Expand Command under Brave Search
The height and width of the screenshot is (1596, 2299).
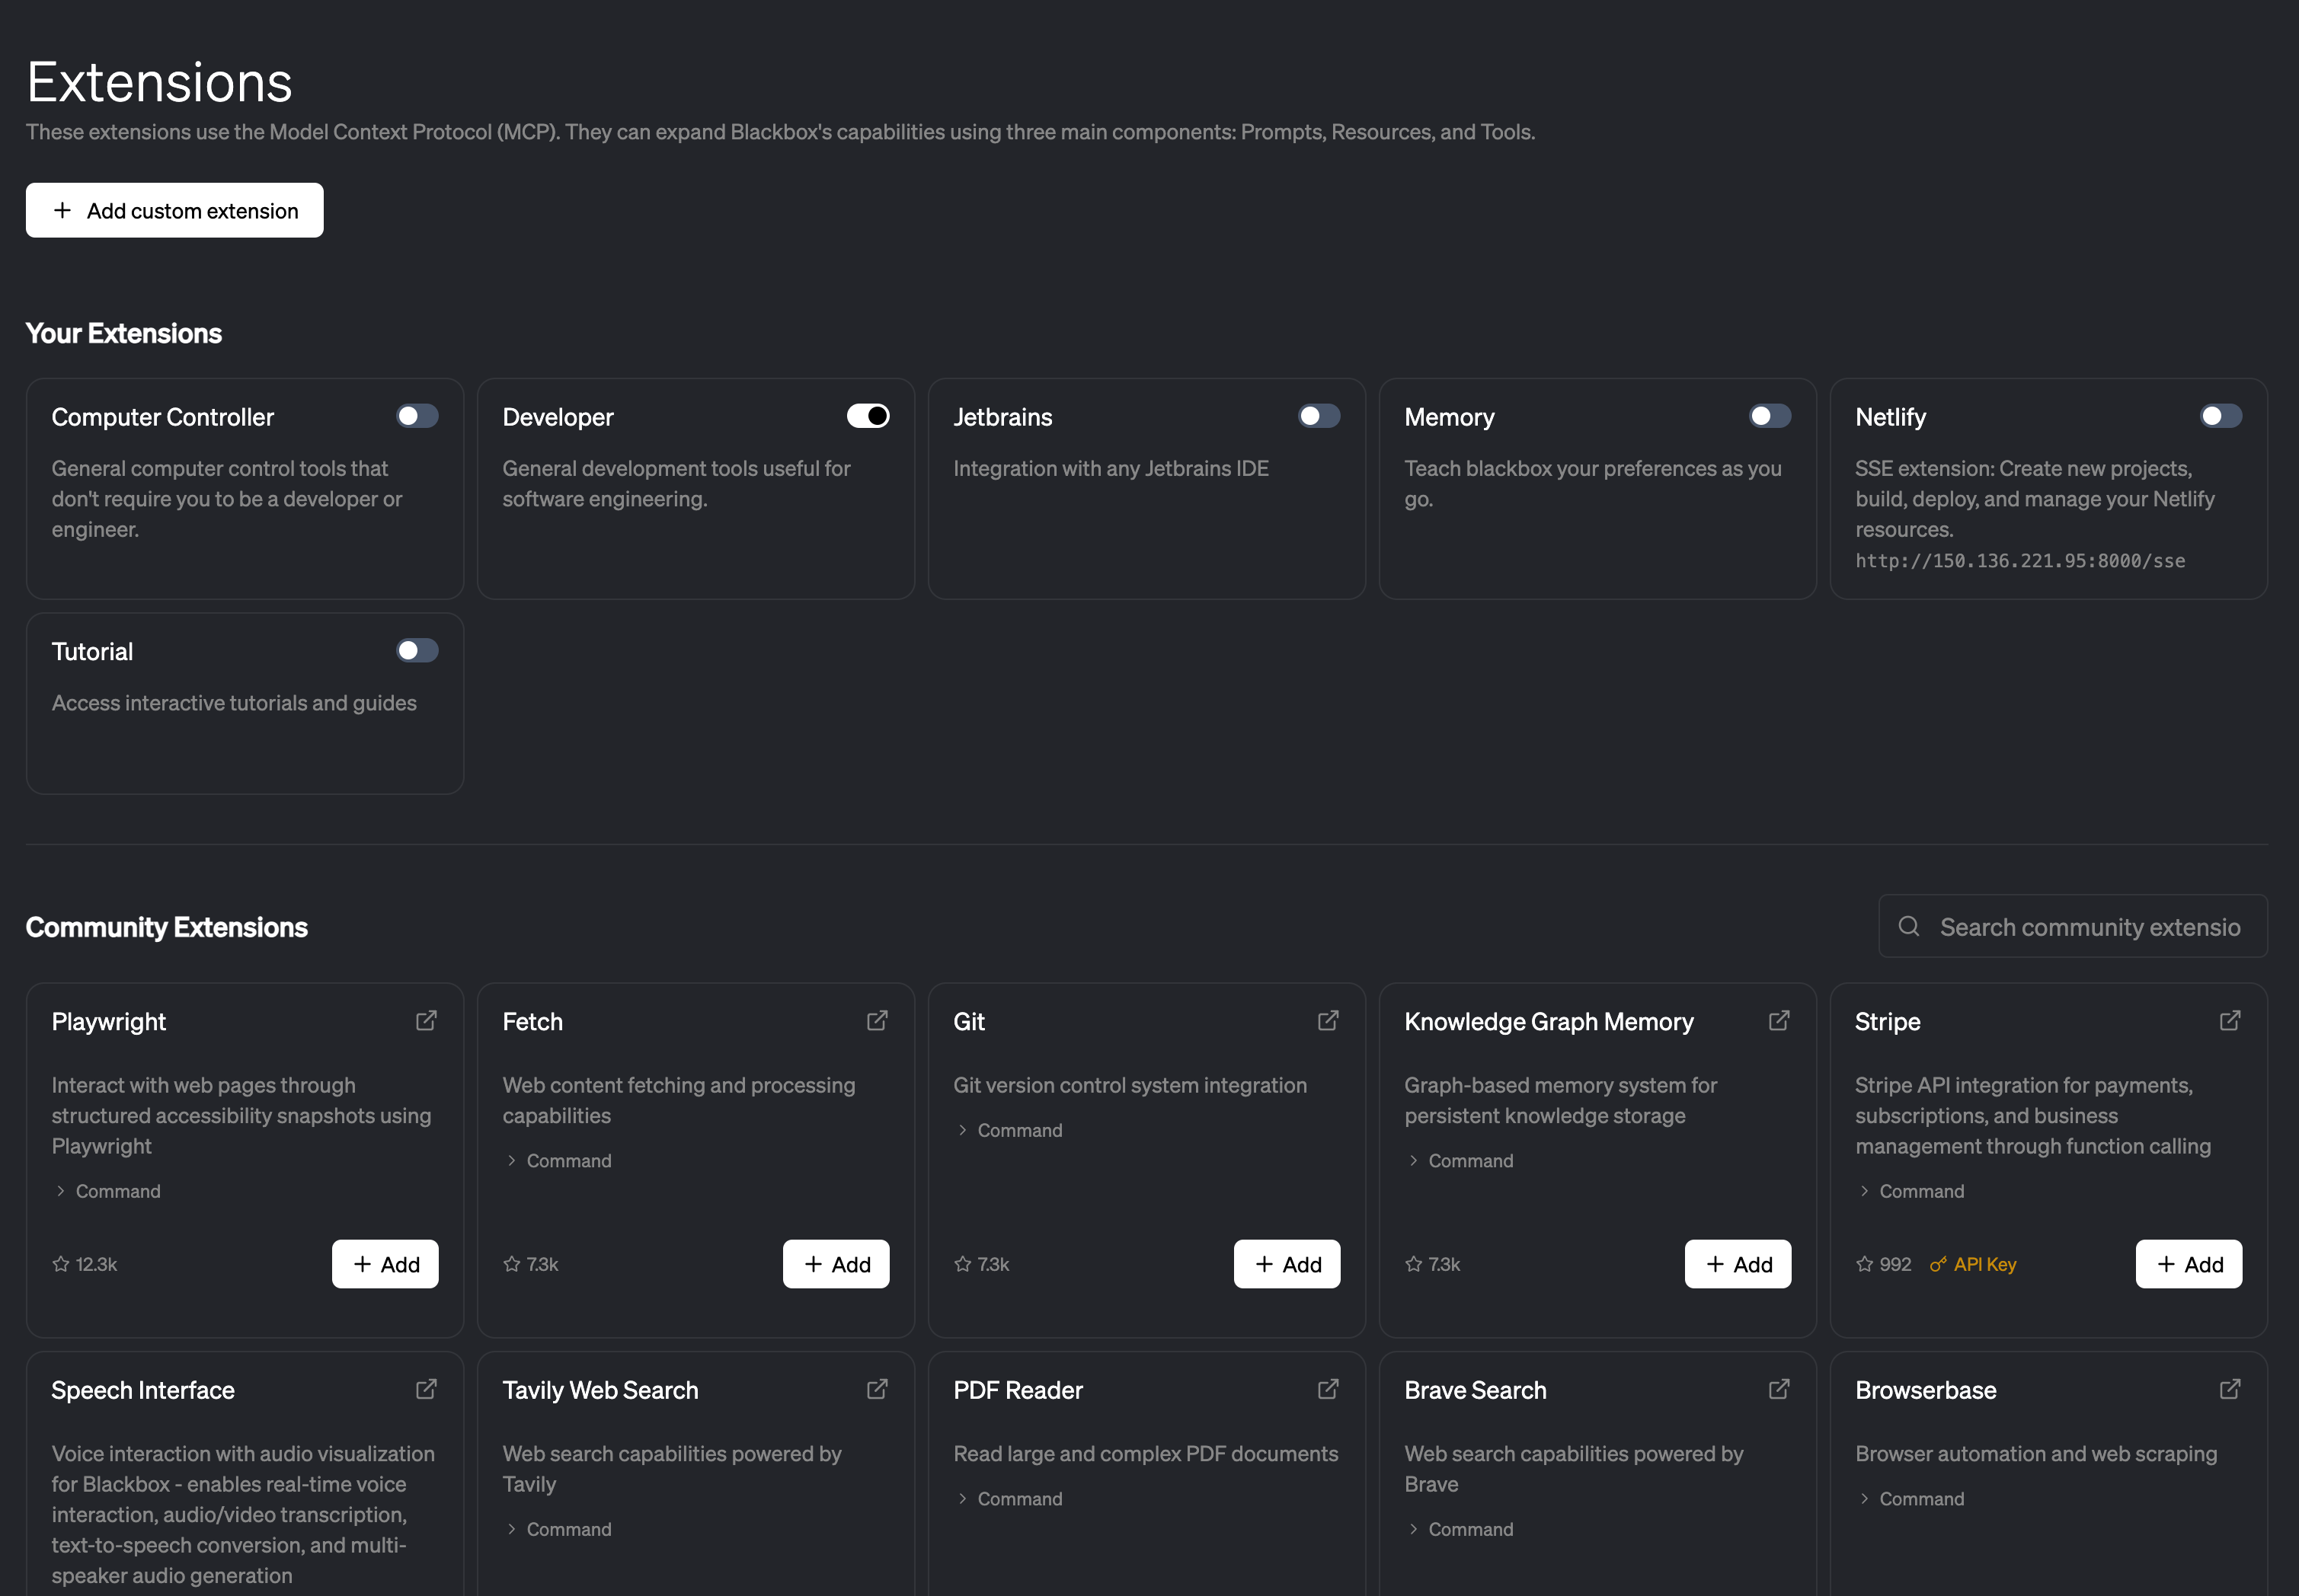click(1460, 1529)
